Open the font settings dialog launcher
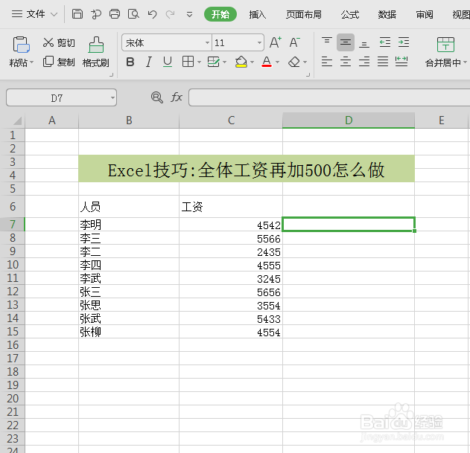The height and width of the screenshot is (453, 470). [x=308, y=75]
